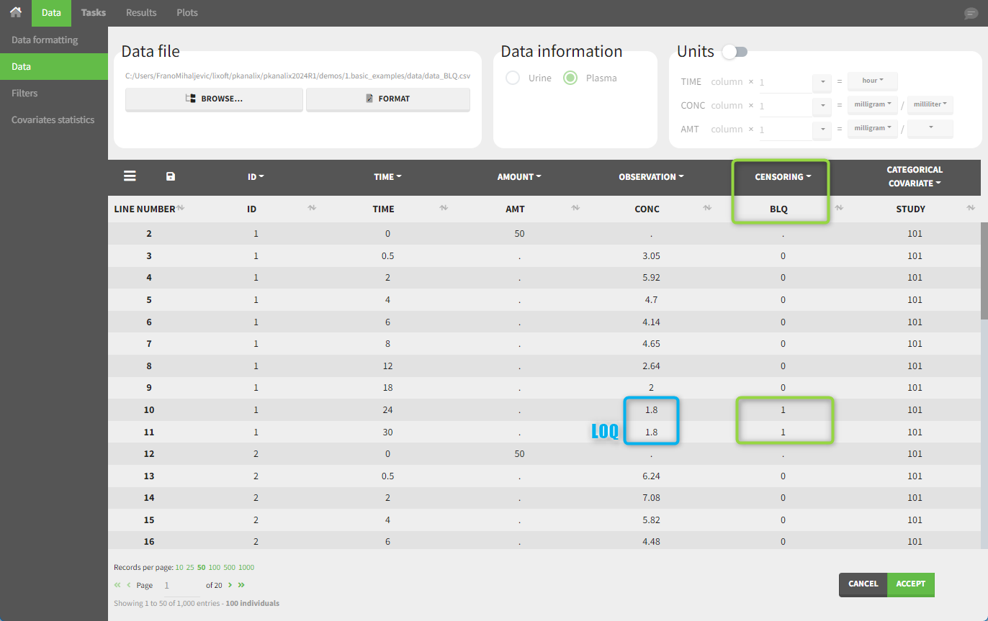Screen dimensions: 988x621
Task: Expand the OBSERVATION column type dropdown
Action: pyautogui.click(x=651, y=177)
